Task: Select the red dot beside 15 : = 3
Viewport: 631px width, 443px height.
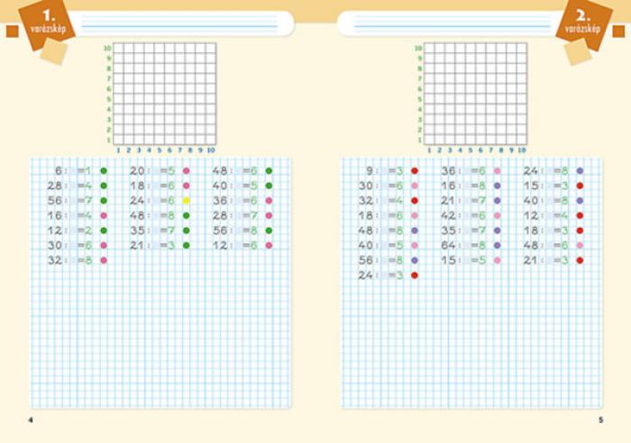Action: pyautogui.click(x=580, y=185)
